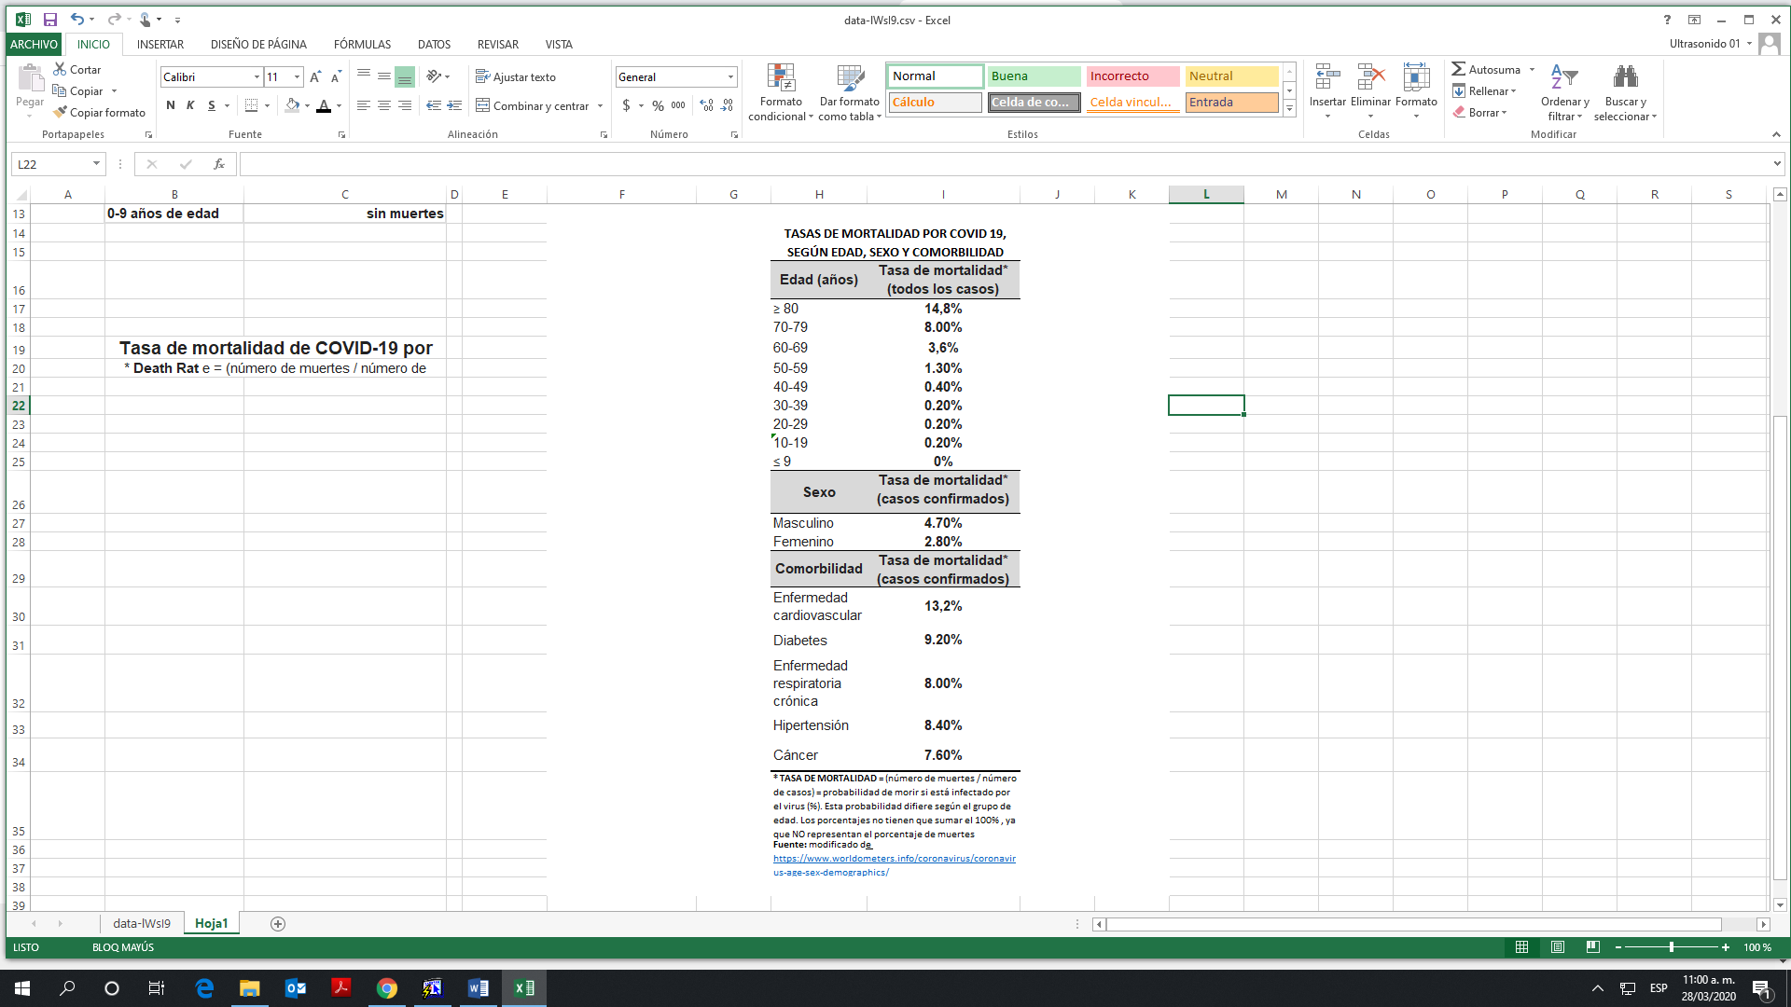Screen dimensions: 1791x1007
Task: Click the borders icon in Fuente group
Action: [251, 105]
